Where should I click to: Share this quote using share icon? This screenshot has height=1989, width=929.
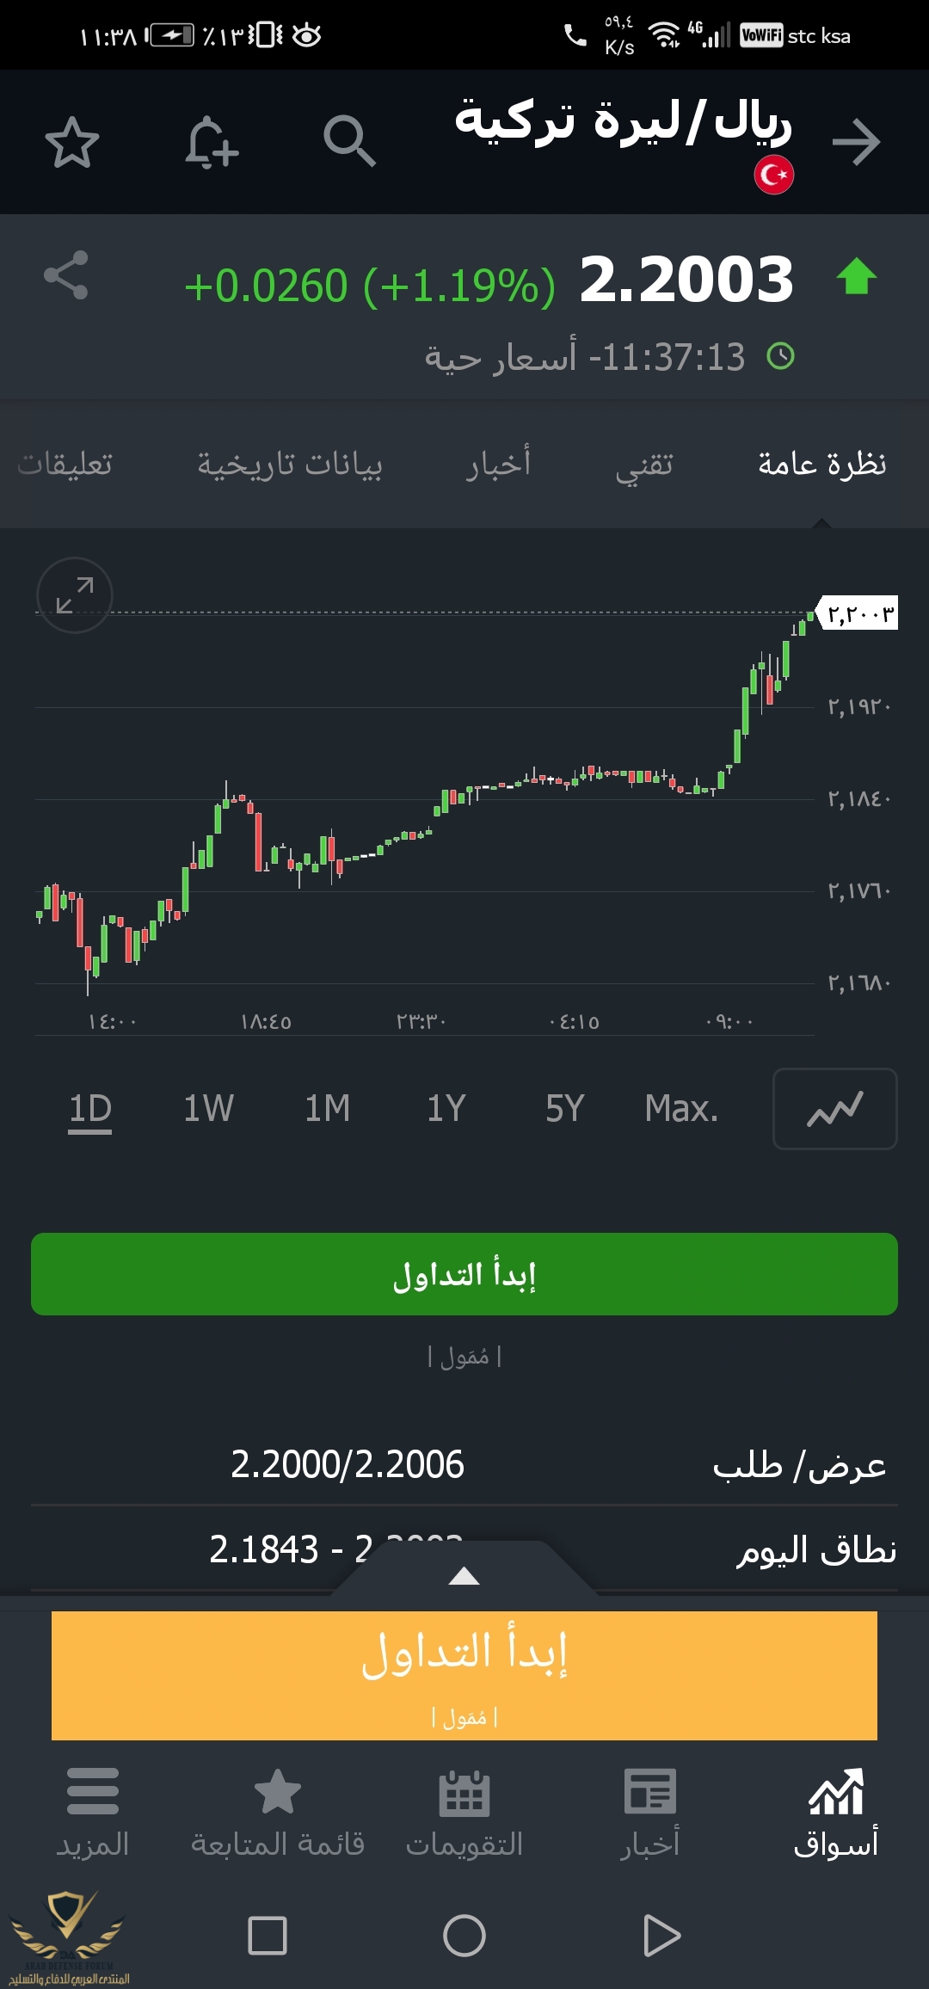(66, 275)
